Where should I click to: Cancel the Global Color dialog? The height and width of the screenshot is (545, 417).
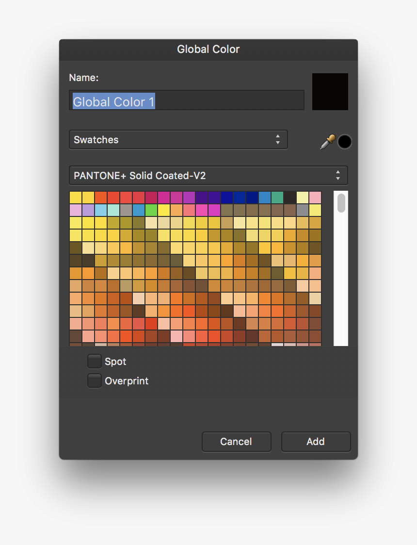tap(236, 442)
